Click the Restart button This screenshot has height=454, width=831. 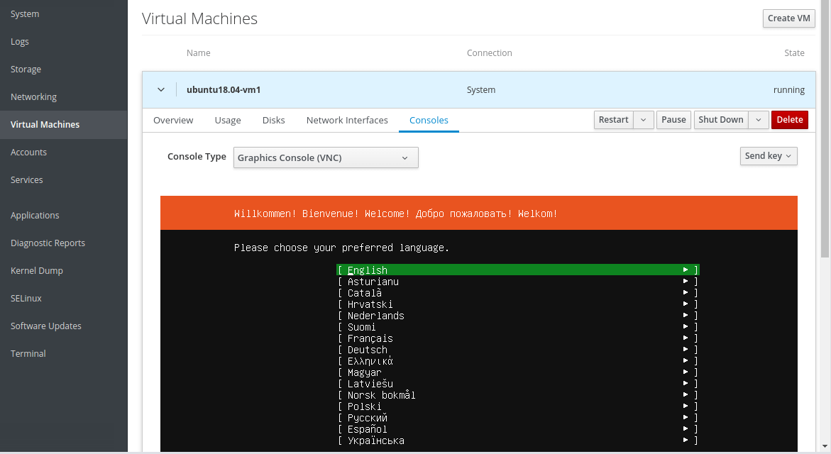(x=613, y=120)
